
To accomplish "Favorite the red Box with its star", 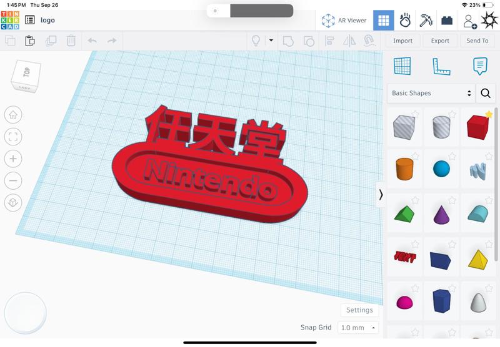I will click(489, 114).
